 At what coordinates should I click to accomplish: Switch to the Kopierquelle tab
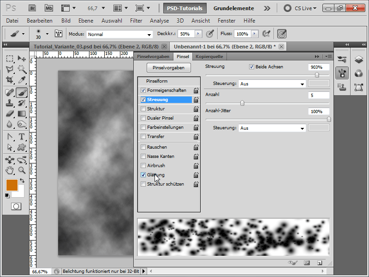[209, 56]
